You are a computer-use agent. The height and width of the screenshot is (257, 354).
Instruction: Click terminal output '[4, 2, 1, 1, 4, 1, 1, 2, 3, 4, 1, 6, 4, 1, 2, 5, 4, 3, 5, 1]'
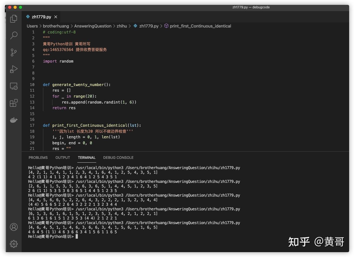tap(93, 172)
